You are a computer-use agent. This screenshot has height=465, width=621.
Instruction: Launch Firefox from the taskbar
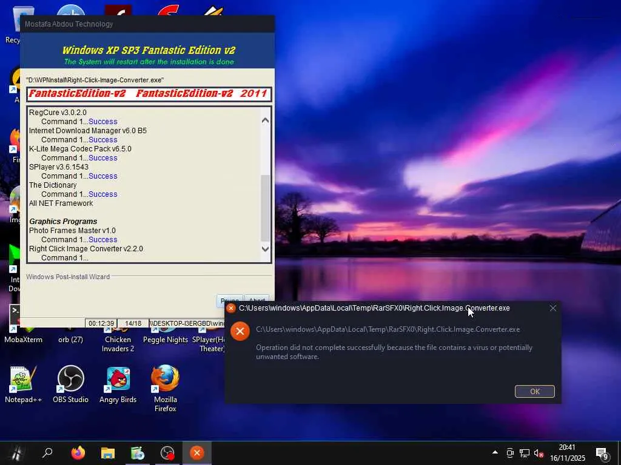pos(78,453)
